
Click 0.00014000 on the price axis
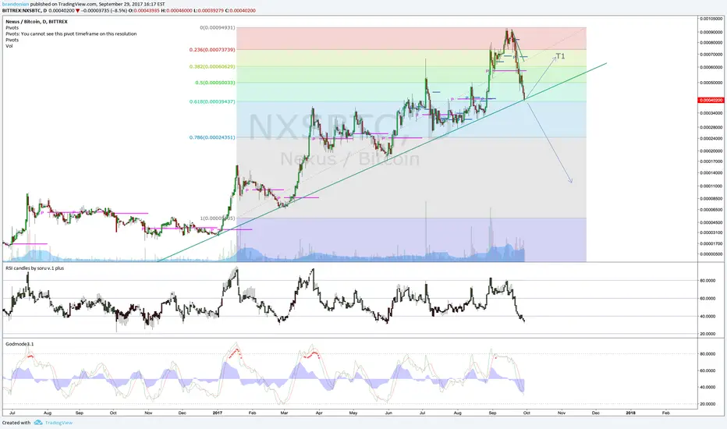711,172
